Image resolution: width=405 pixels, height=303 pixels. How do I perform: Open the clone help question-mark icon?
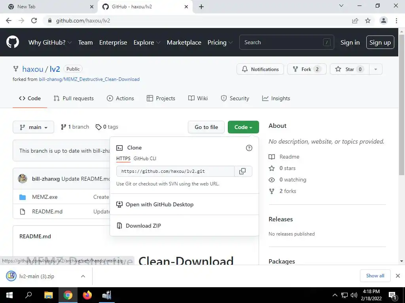(249, 148)
